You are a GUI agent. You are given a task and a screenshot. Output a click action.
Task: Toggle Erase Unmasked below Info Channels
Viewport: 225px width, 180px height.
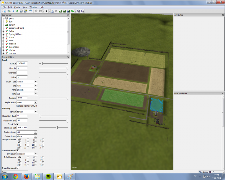point(17,168)
